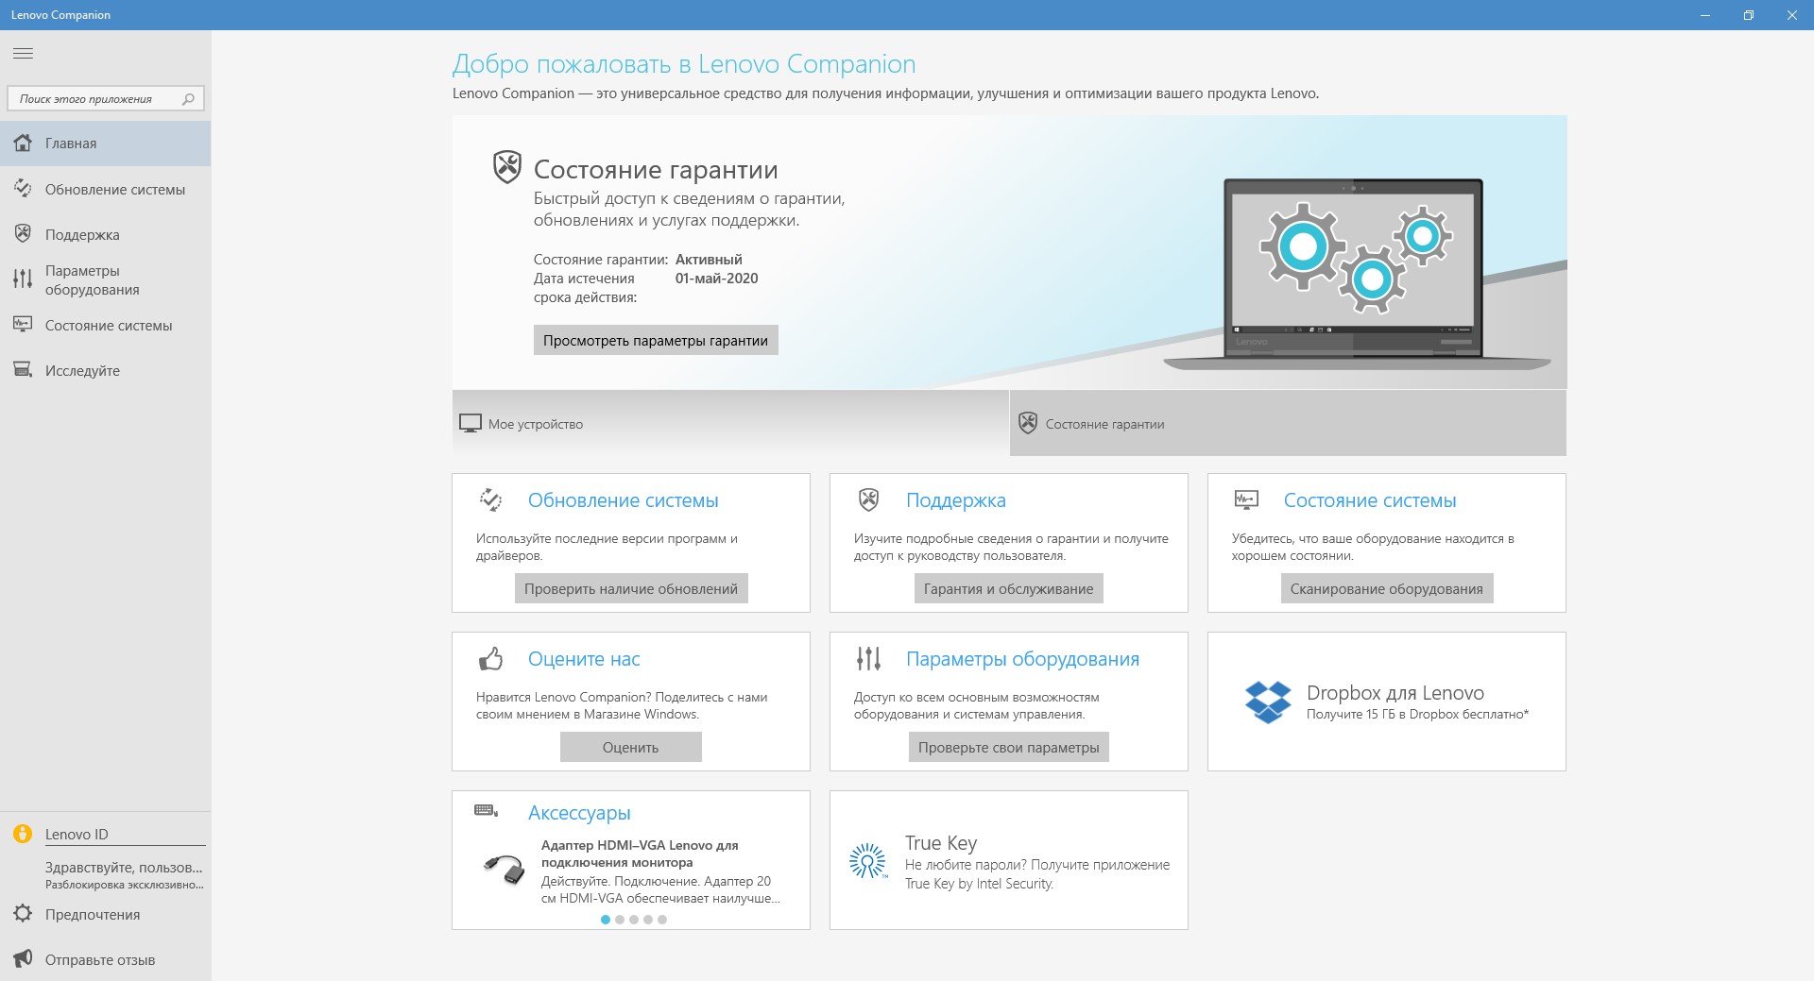This screenshot has height=981, width=1814.
Task: Switch to the Состояние гарантии tab
Action: [x=1288, y=423]
